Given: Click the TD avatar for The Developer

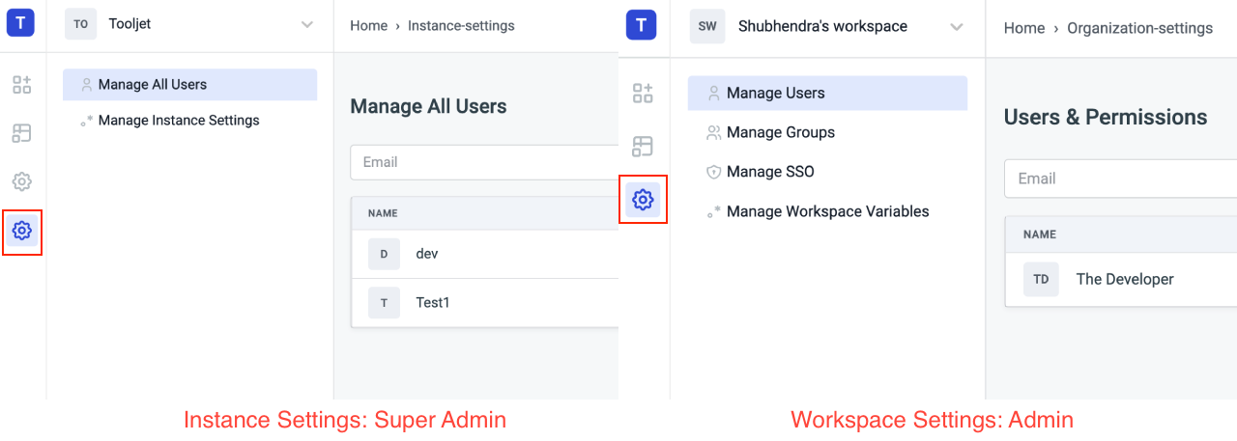Looking at the screenshot, I should coord(1041,279).
